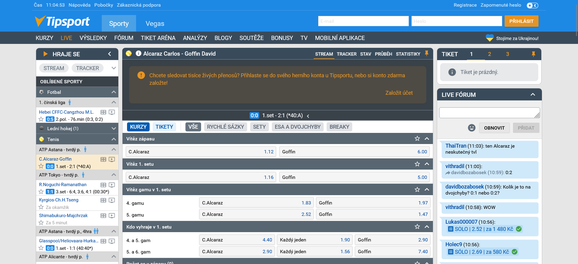Screen dimensions: 578x264
Task: Favorite Vítěz gamu v 1. setu star
Action: (x=417, y=189)
